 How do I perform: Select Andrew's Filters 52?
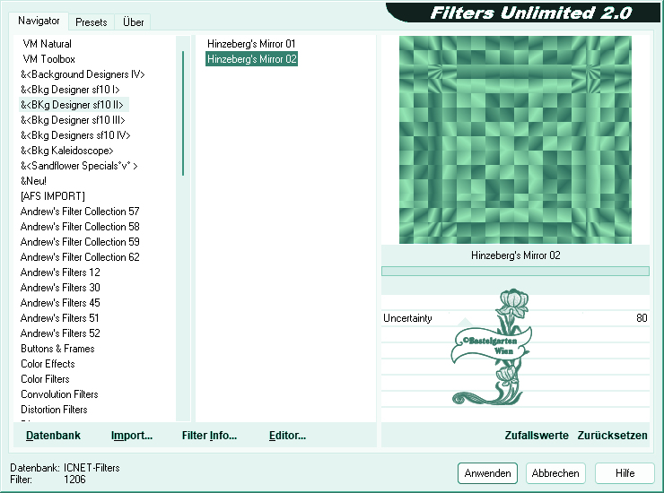[x=60, y=333]
